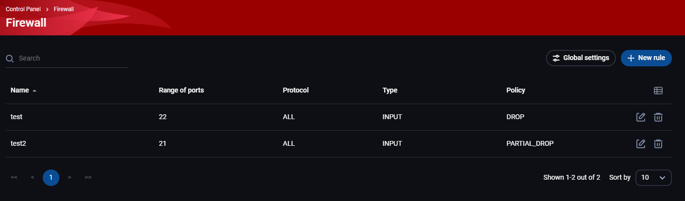This screenshot has height=201, width=685.
Task: Create a New rule
Action: pyautogui.click(x=646, y=58)
